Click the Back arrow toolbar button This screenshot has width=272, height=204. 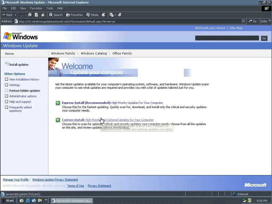tap(7, 15)
